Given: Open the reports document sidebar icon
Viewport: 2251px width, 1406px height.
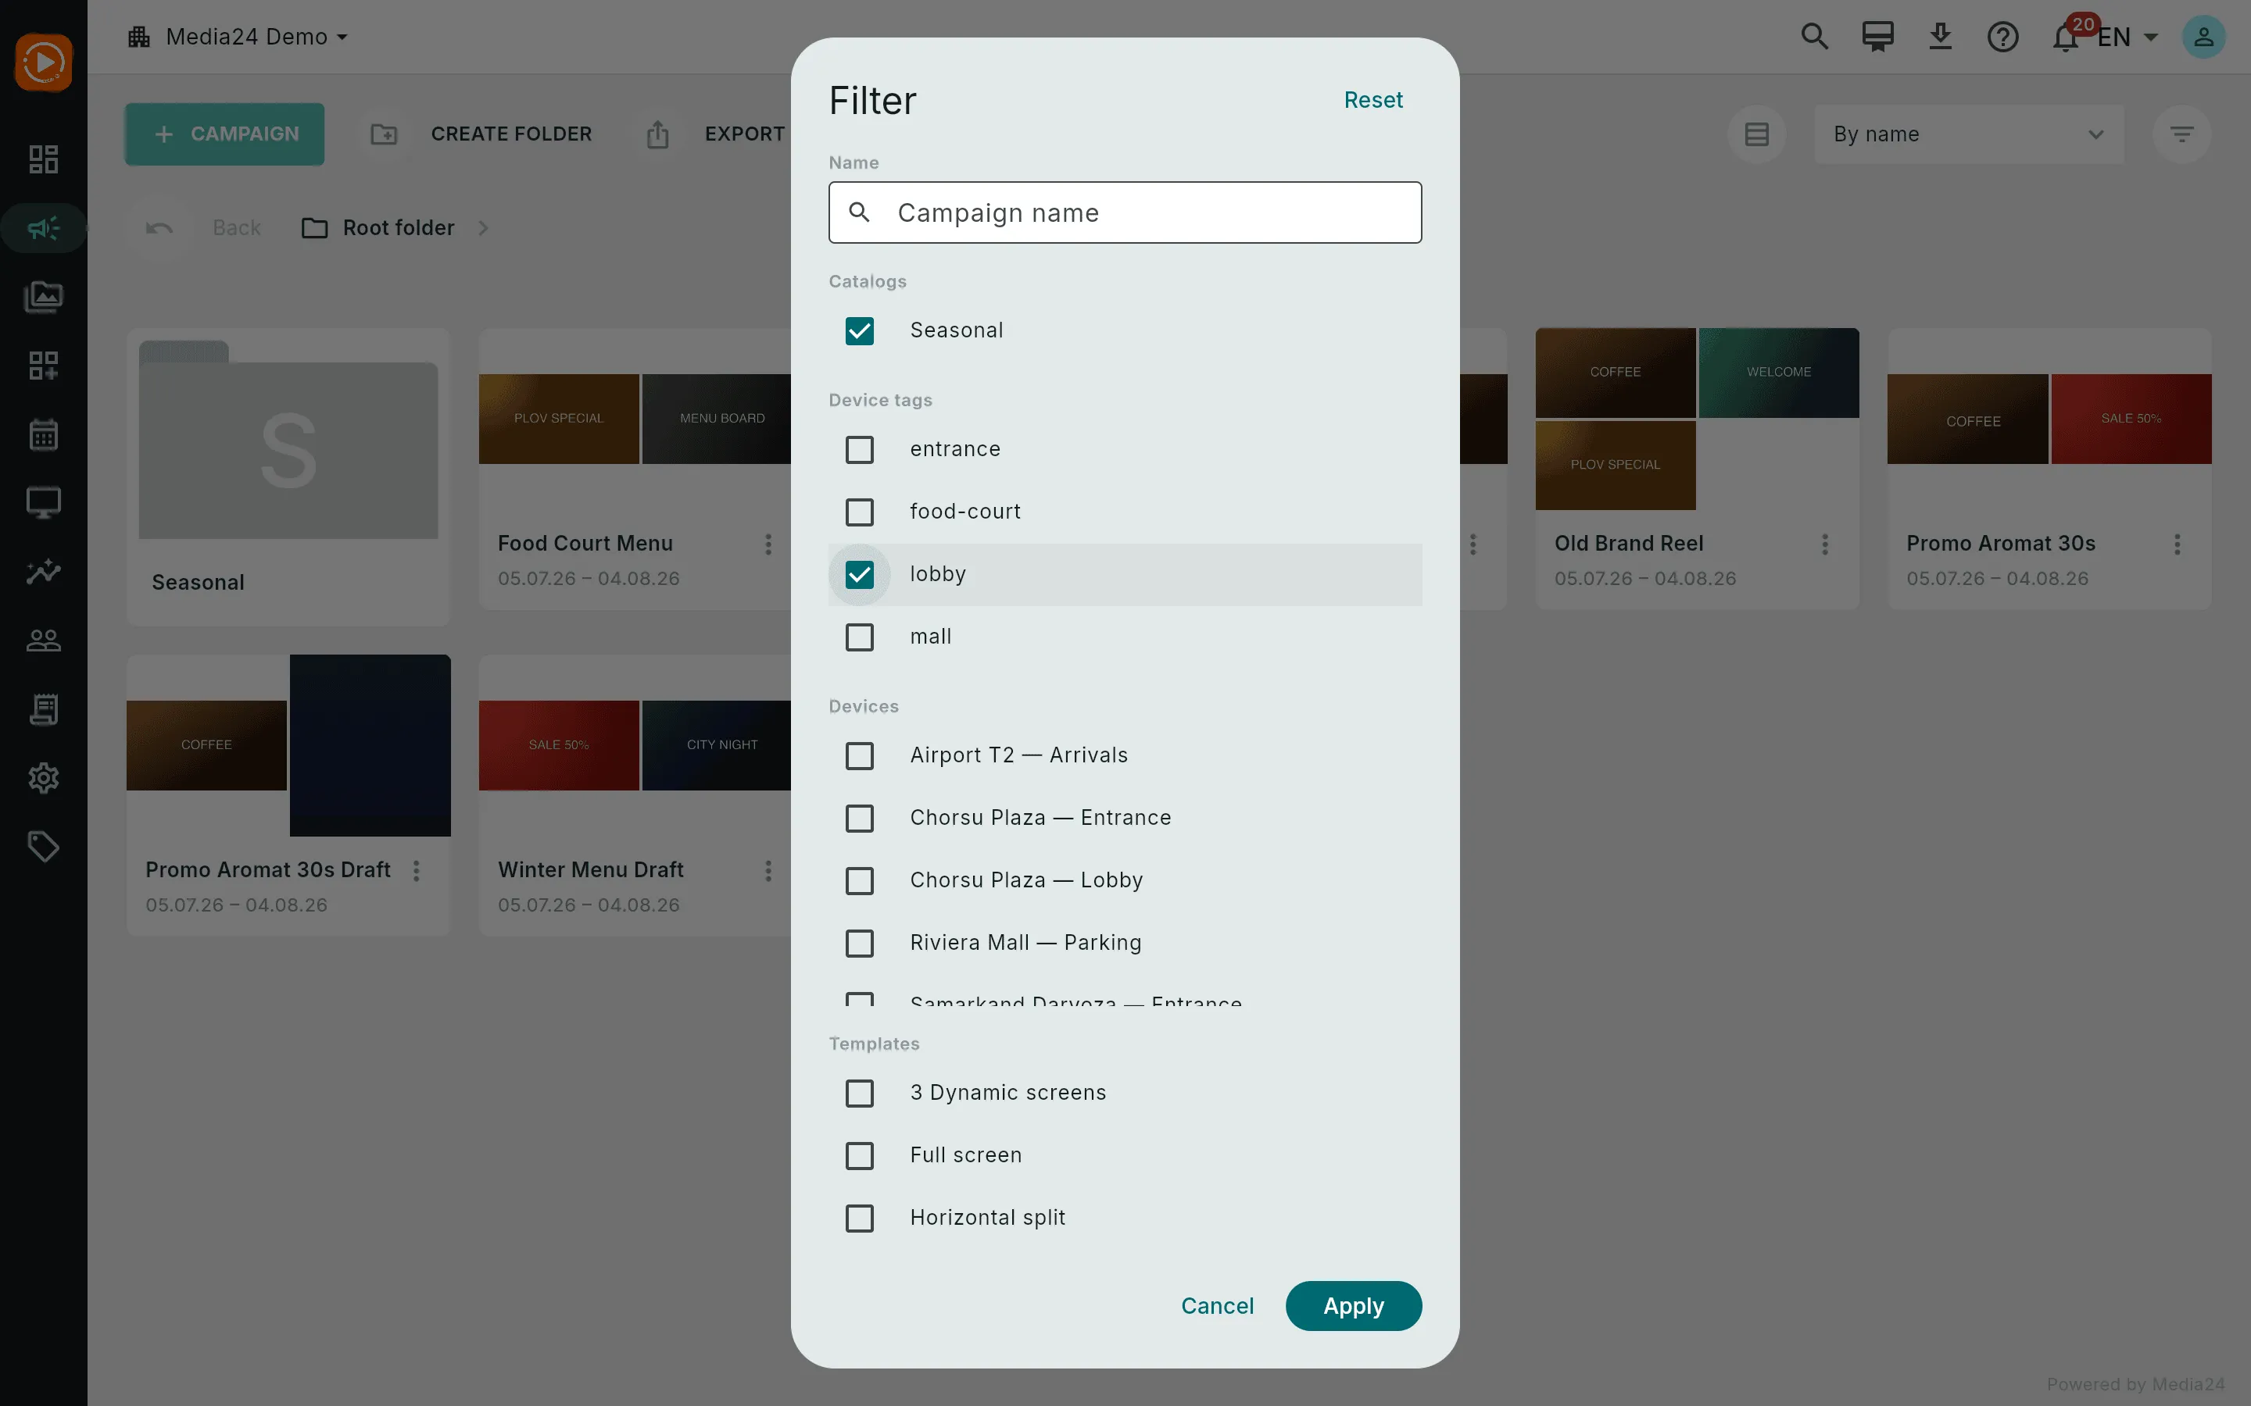Looking at the screenshot, I should (x=44, y=709).
